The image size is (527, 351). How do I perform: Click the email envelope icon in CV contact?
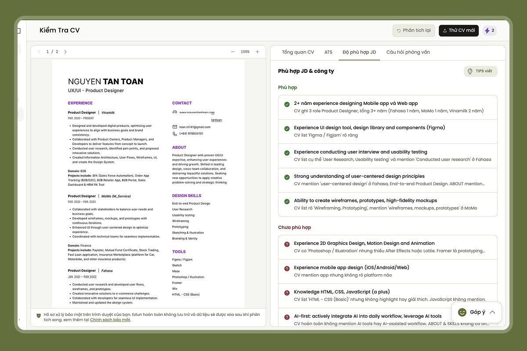tap(175, 127)
